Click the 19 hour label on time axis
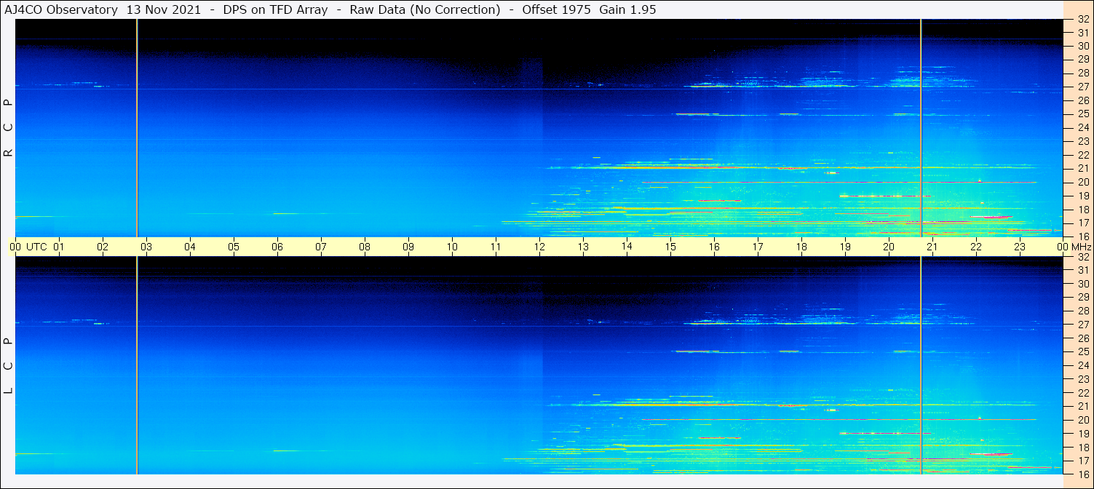1094x489 pixels. pyautogui.click(x=845, y=247)
